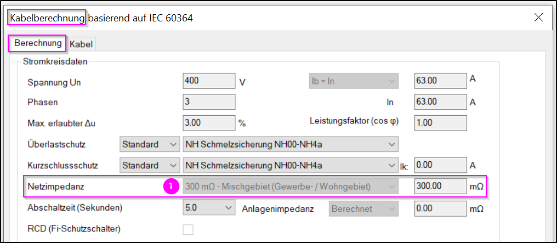
Task: Click the Abschaltzeit (Sekunden) label
Action: pos(75,208)
